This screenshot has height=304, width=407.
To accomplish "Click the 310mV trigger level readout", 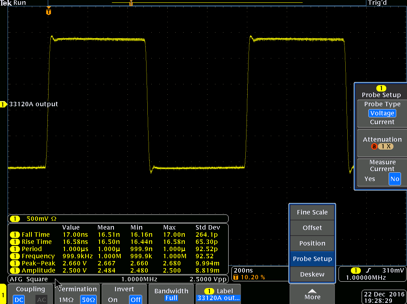I will click(x=393, y=271).
